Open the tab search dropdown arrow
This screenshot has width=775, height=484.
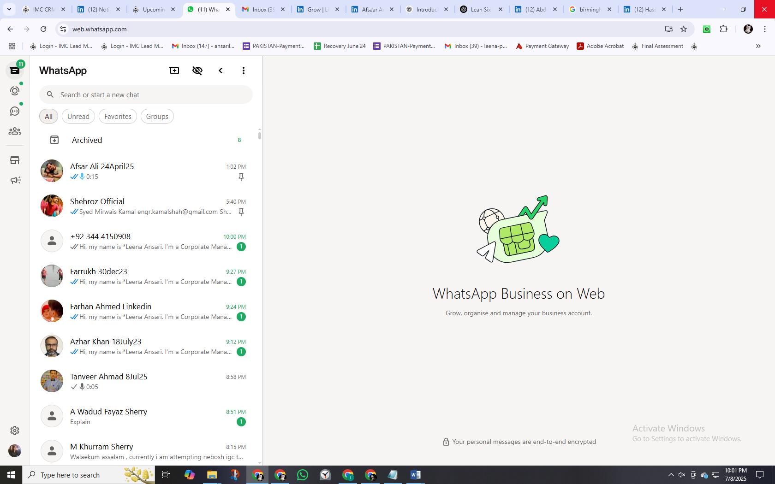[x=9, y=9]
